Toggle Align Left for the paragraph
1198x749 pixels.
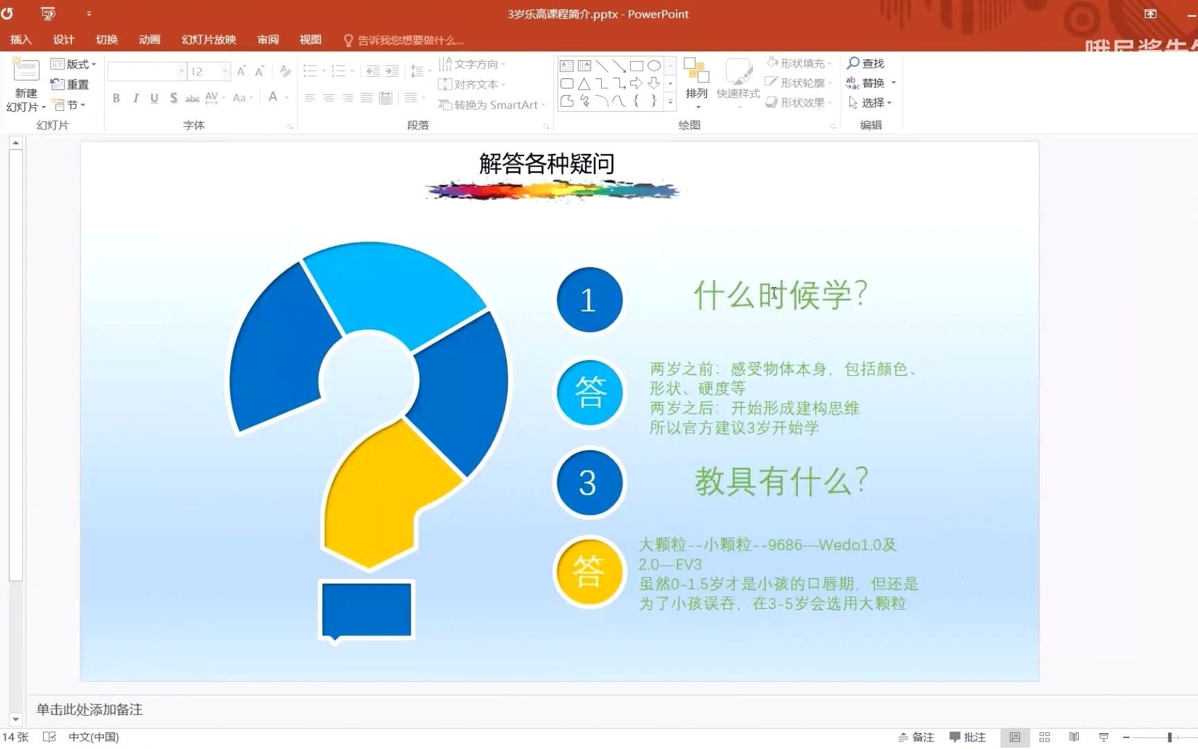click(310, 98)
